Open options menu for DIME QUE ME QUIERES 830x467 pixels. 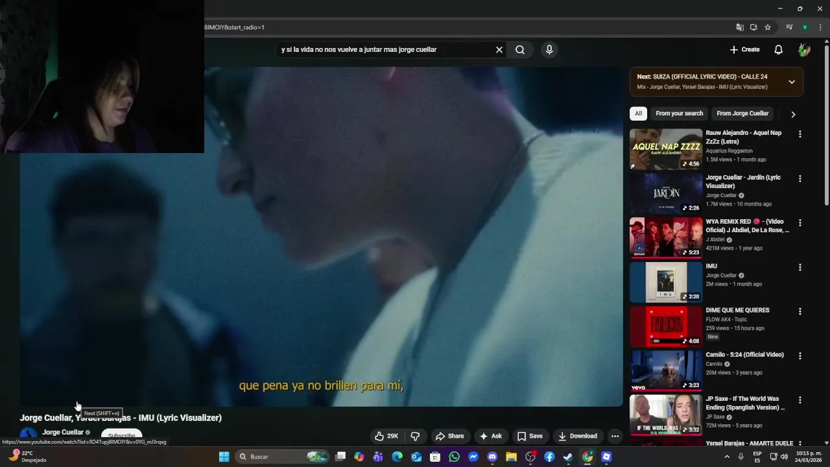800,311
